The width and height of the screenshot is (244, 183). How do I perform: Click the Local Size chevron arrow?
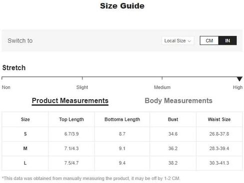pos(189,41)
